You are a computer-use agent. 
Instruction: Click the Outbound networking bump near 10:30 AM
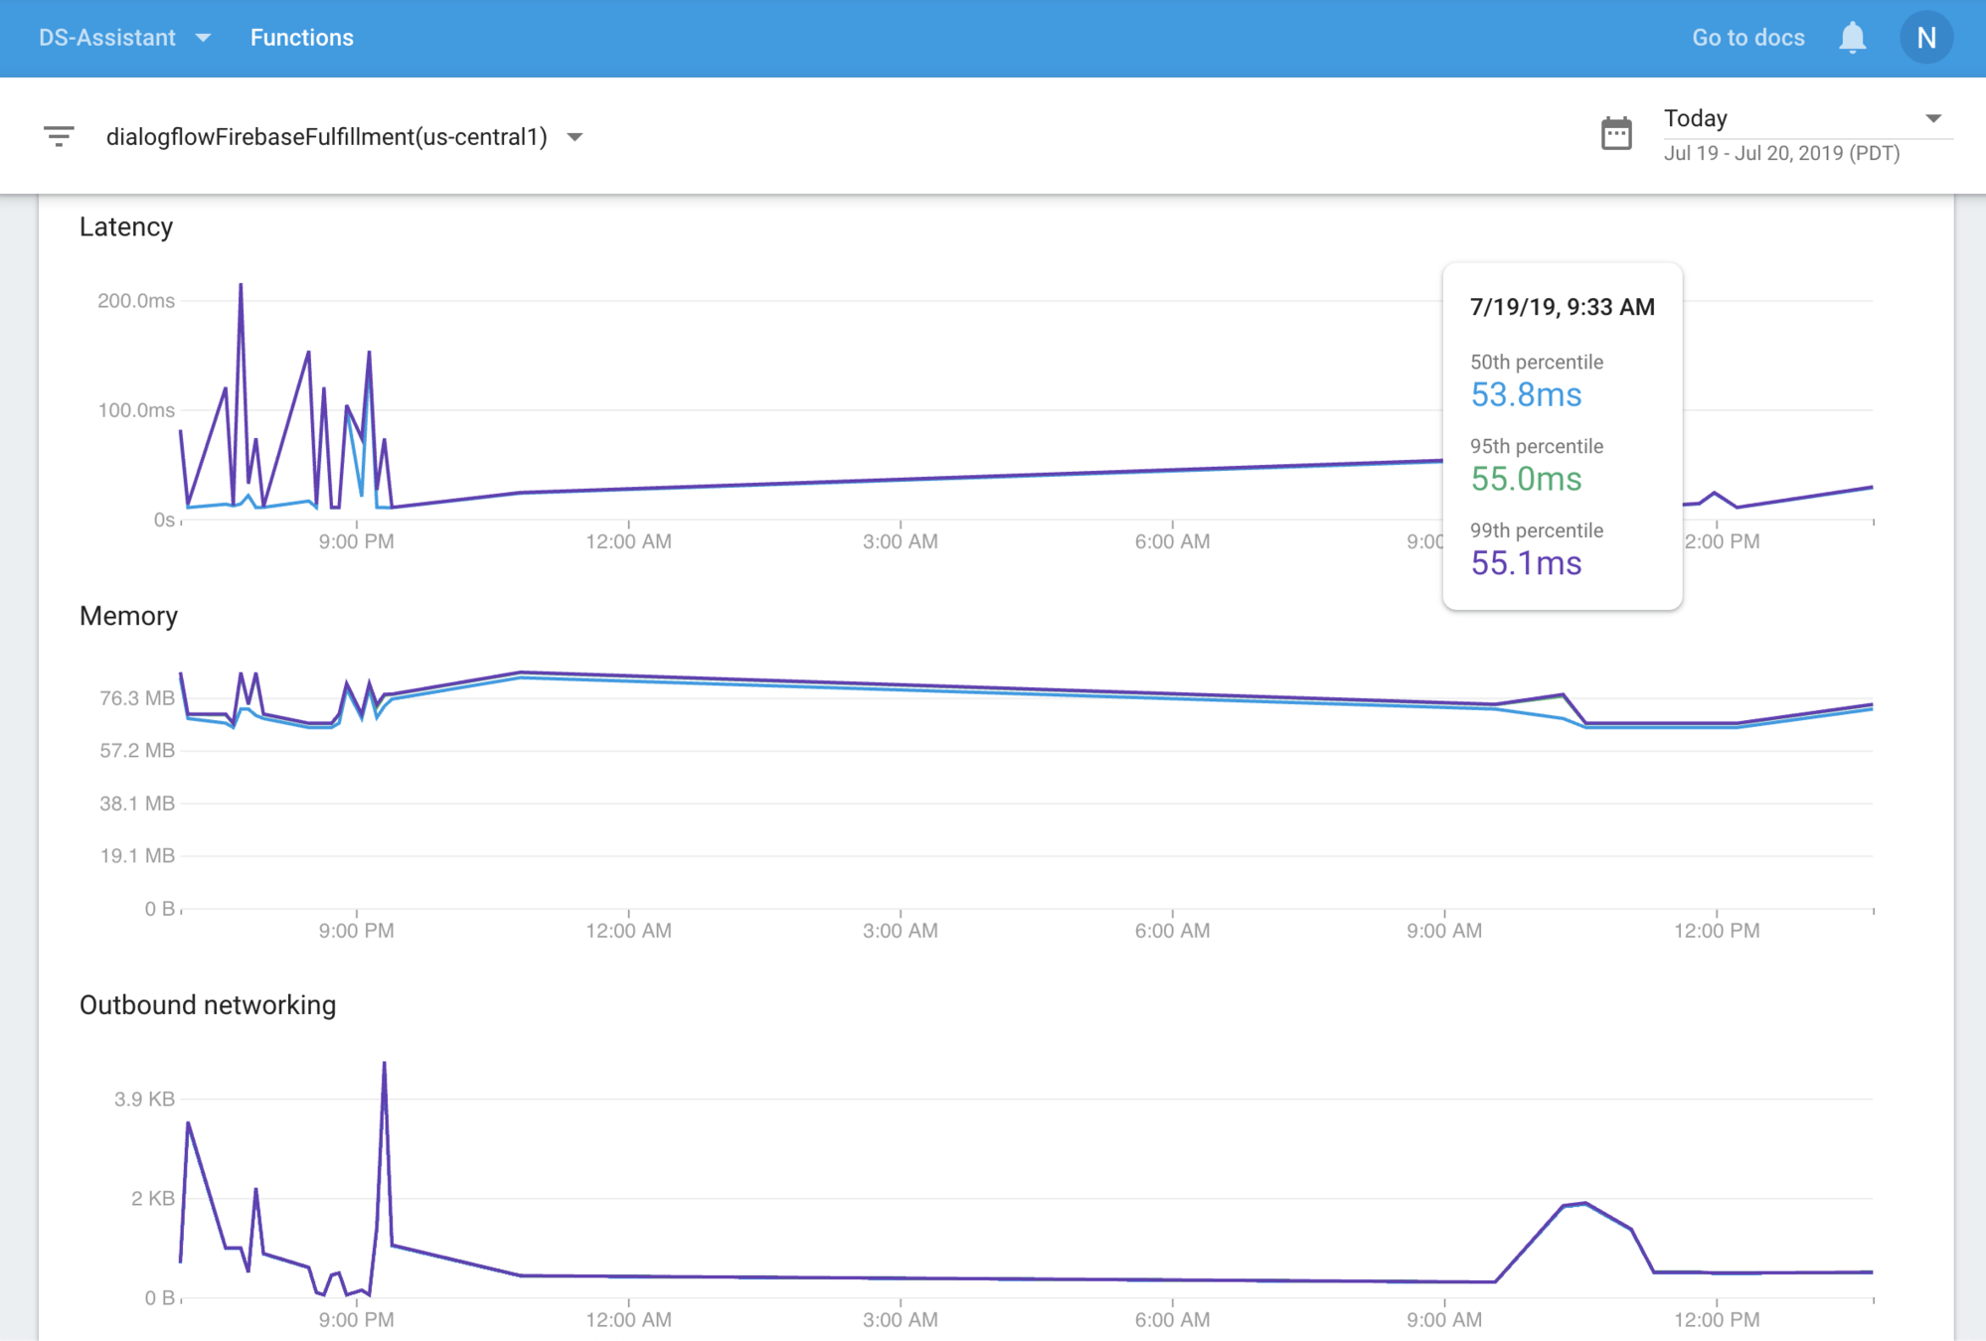pos(1584,1204)
